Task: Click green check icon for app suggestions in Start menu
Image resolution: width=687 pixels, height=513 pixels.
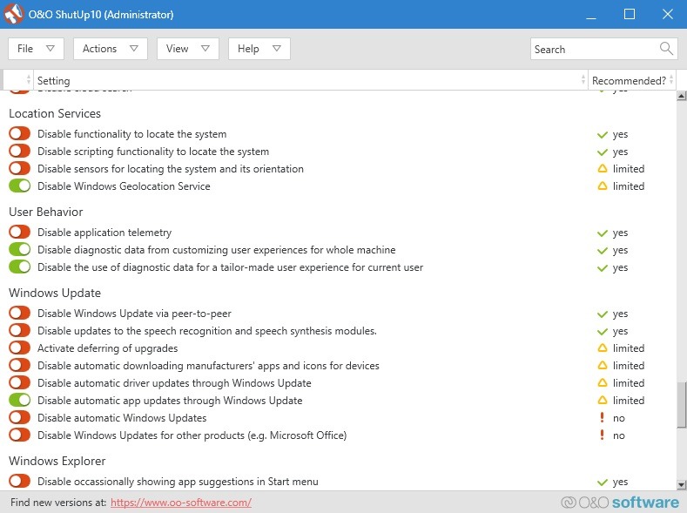Action: (x=603, y=483)
